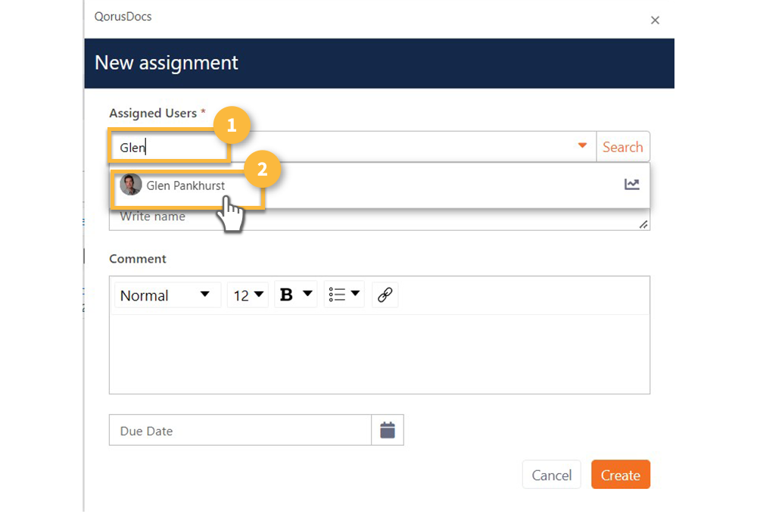Select Glen Pankhurst from the suggestions
Viewport: 757px width, 514px height.
click(x=379, y=185)
